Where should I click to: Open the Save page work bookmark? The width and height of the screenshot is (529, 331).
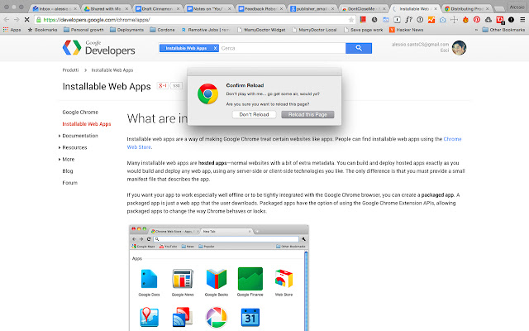click(x=363, y=30)
